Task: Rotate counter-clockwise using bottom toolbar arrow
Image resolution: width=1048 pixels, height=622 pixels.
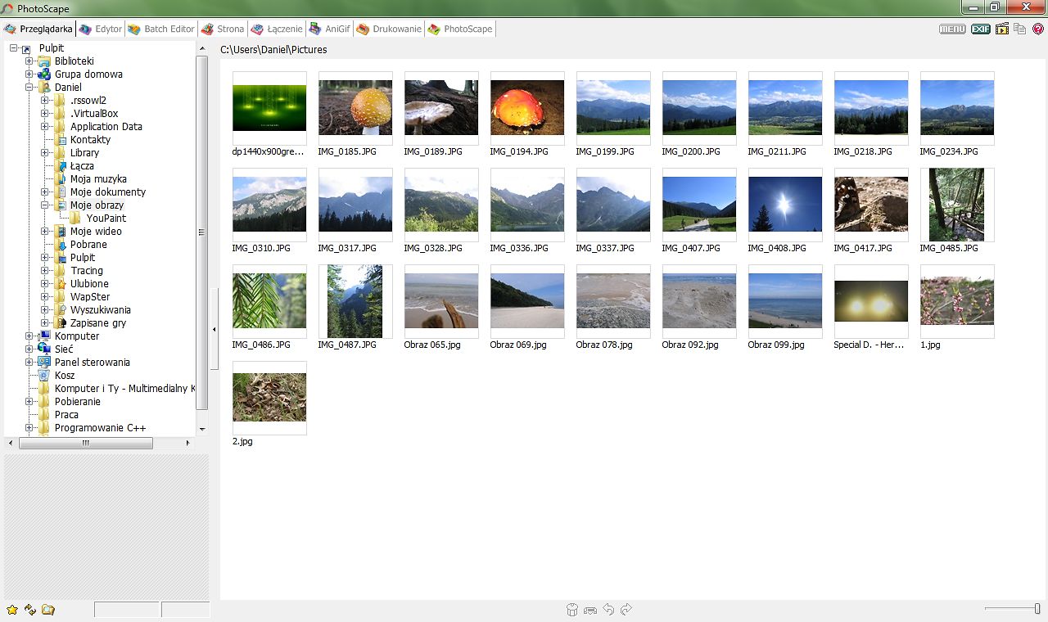Action: [x=608, y=610]
